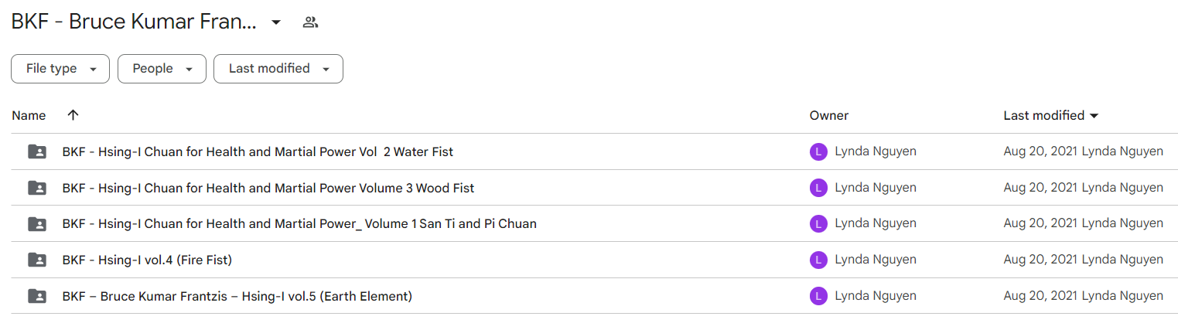Click Lynda Nguyen avatar in Earth Element row

tap(818, 296)
